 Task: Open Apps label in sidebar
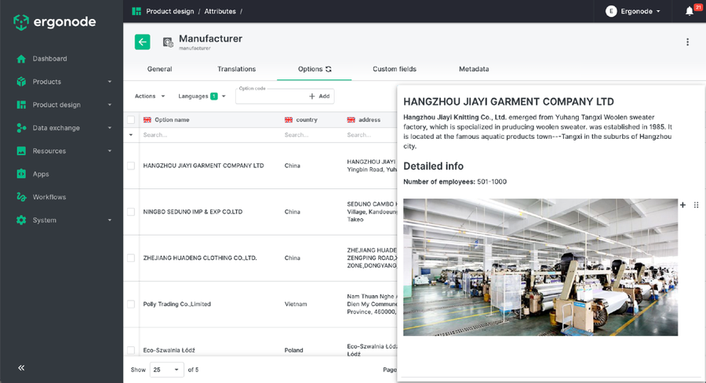(41, 174)
